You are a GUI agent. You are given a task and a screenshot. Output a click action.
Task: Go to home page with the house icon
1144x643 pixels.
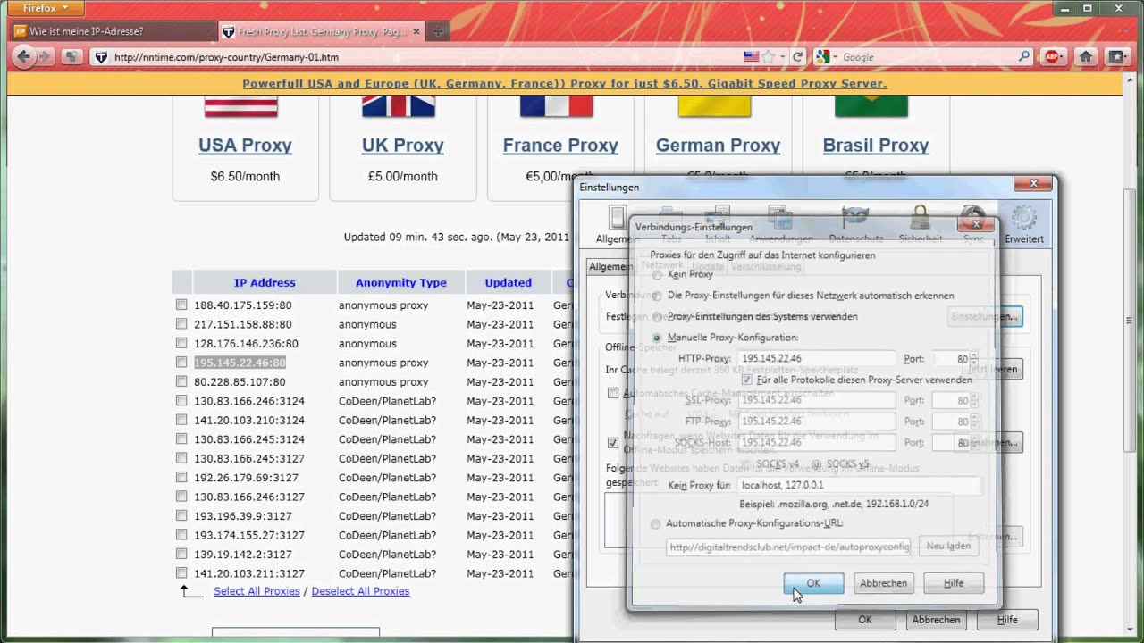[1086, 56]
